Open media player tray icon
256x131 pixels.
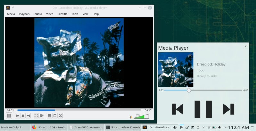(x=182, y=127)
